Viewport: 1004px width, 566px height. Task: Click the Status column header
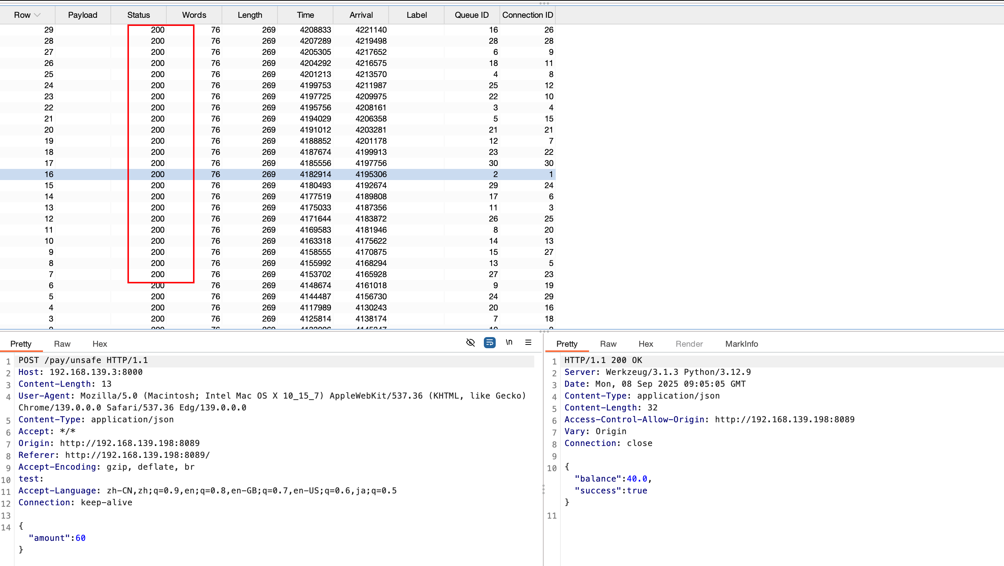(x=138, y=15)
